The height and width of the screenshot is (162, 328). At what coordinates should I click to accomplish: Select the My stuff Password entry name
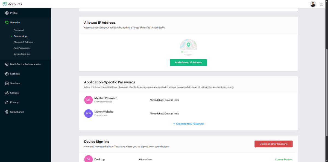point(106,98)
